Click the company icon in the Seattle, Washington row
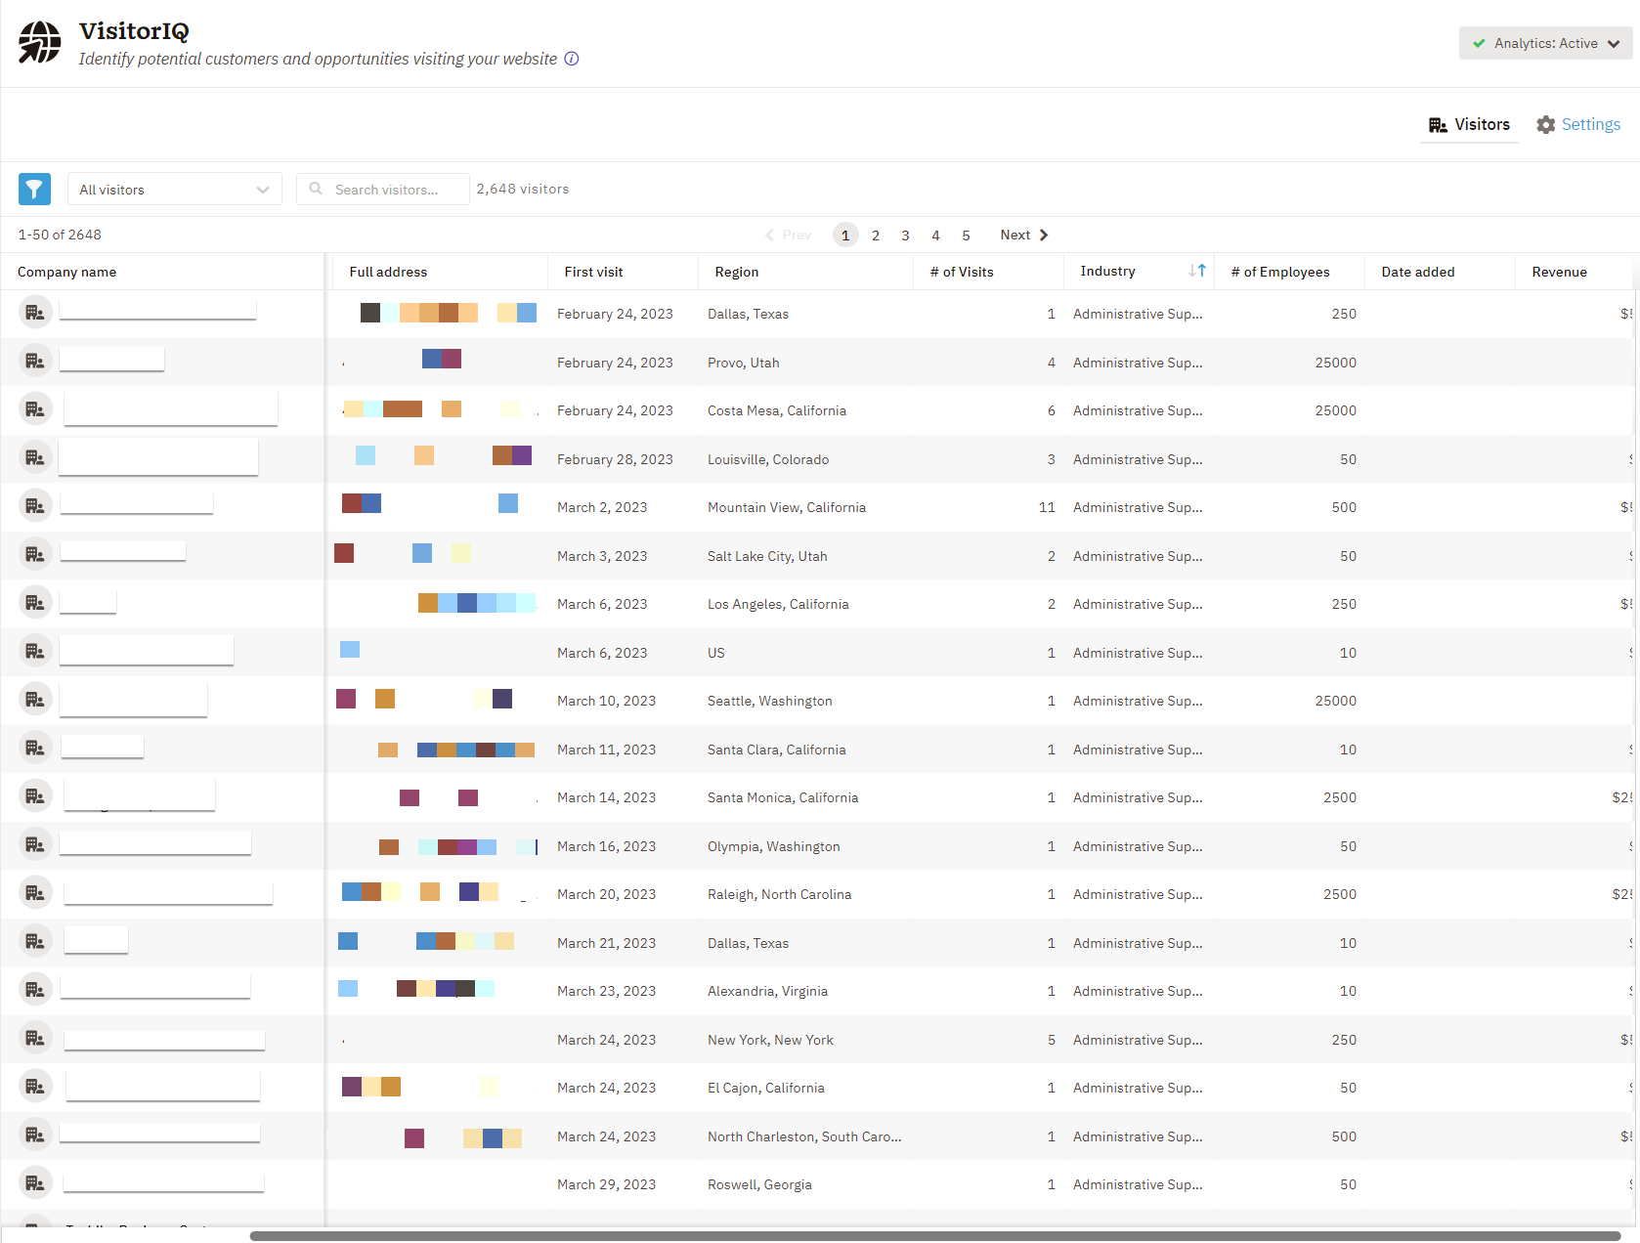 tap(35, 700)
